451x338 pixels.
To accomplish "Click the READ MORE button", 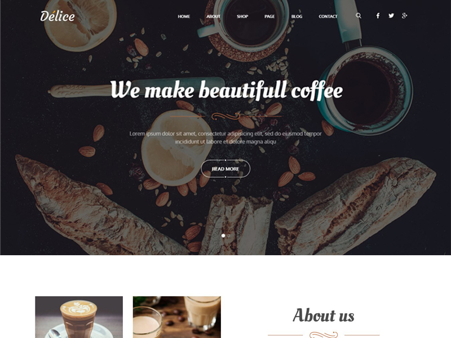I will [x=225, y=168].
